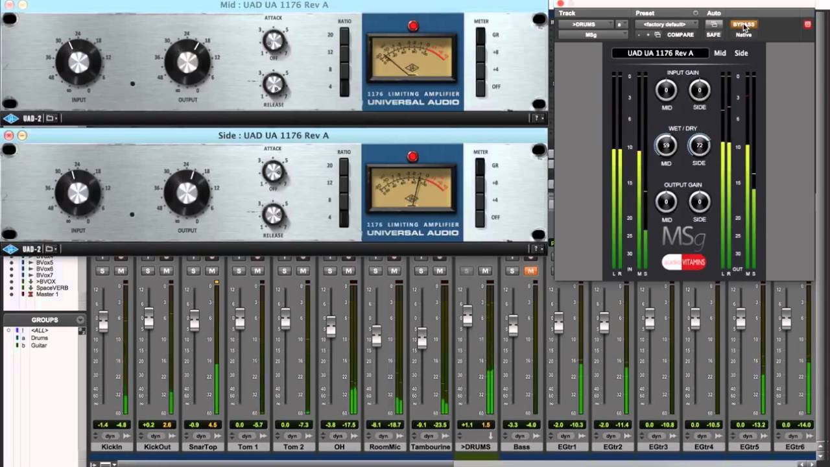Viewport: 830px width, 467px height.
Task: Mute the >DRUMS track
Action: click(x=485, y=270)
